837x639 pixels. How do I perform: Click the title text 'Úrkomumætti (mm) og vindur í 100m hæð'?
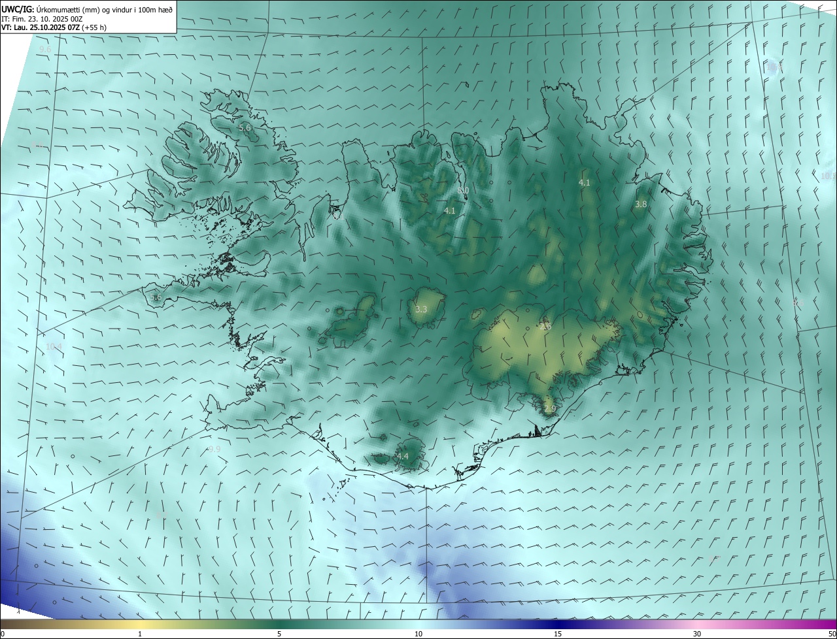[105, 9]
